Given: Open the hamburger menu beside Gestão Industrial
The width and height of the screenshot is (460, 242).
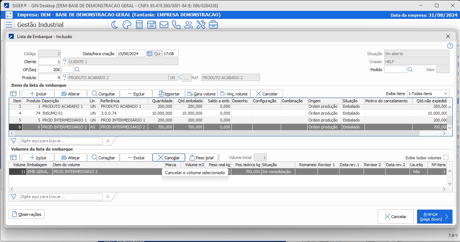Looking at the screenshot, I should pos(9,25).
